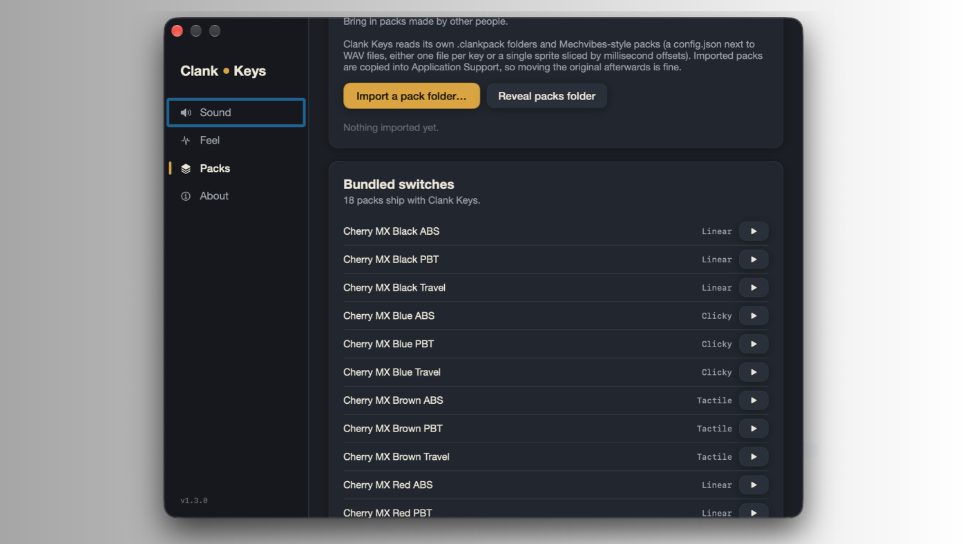Viewport: 967px width, 544px height.
Task: Preview the Cherry MX Black Travel sound
Action: pos(754,288)
